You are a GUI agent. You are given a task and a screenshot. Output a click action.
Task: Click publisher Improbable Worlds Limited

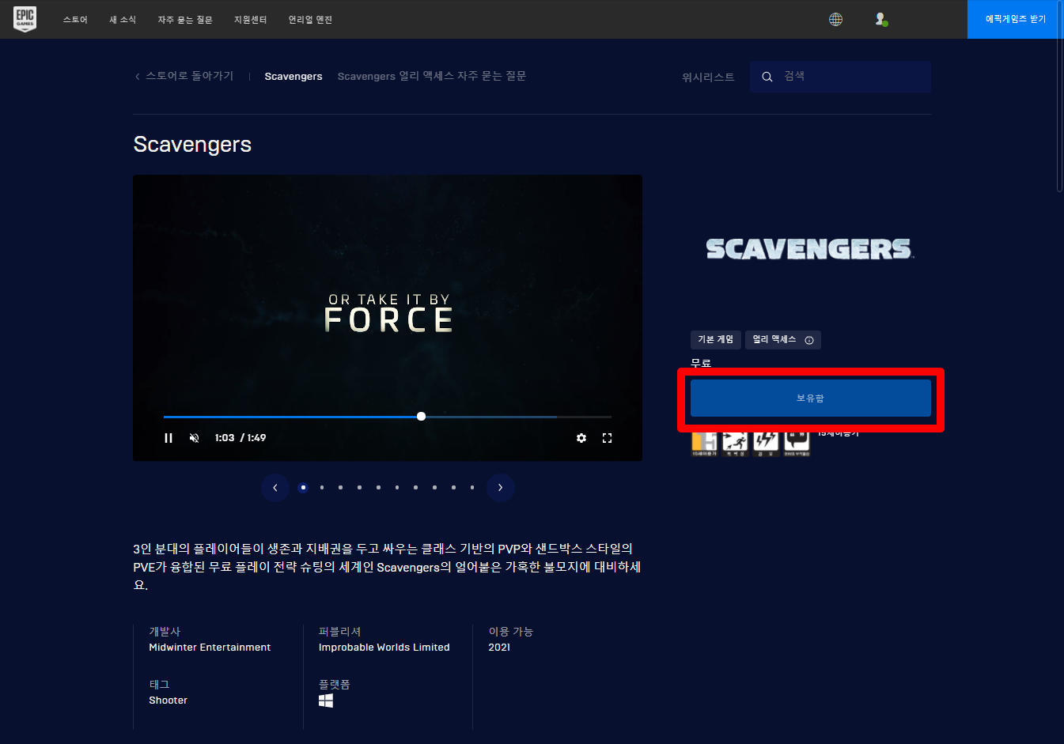pyautogui.click(x=384, y=648)
